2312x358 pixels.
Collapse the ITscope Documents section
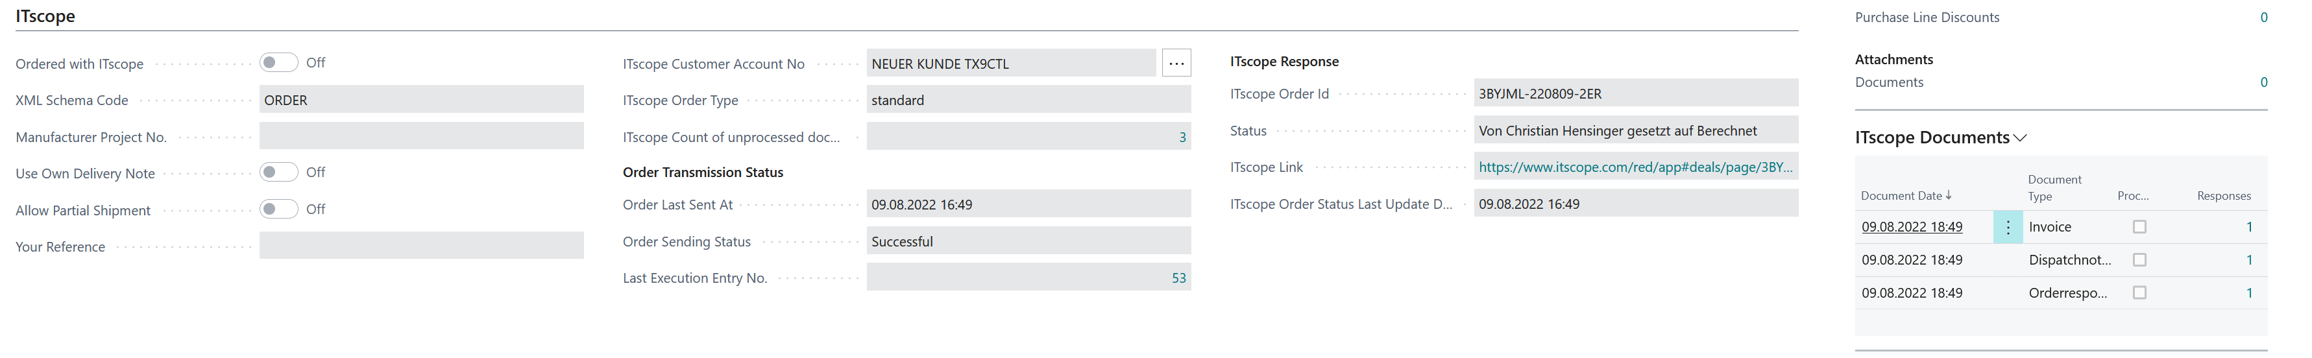[x=2020, y=138]
